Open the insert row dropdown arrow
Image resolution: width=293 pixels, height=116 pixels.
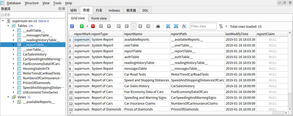pyautogui.click(x=87, y=26)
